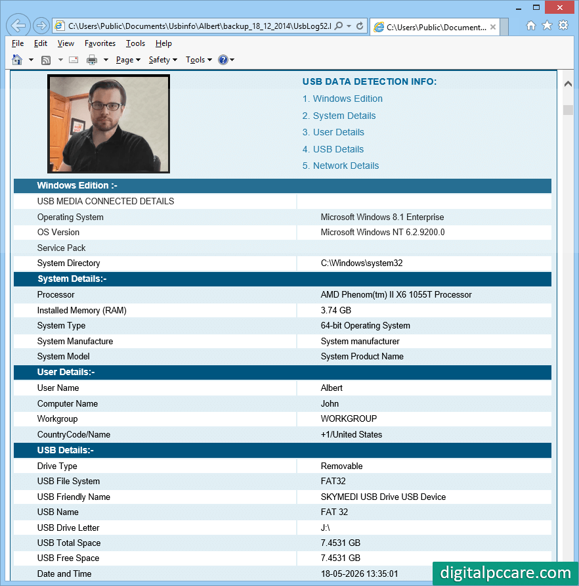579x586 pixels.
Task: Follow the '1. Windows Edition' link
Action: coord(342,99)
